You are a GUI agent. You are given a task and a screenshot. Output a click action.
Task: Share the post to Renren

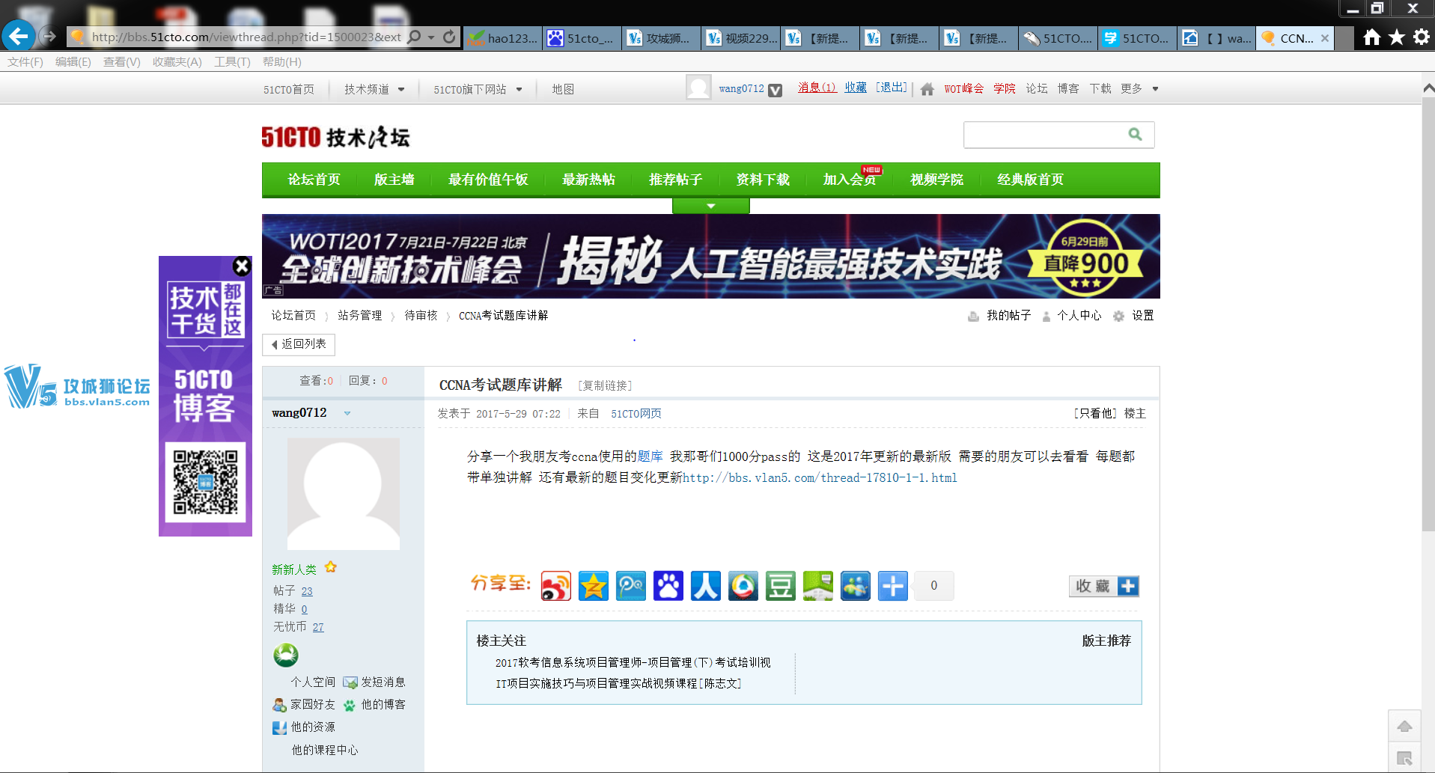705,586
